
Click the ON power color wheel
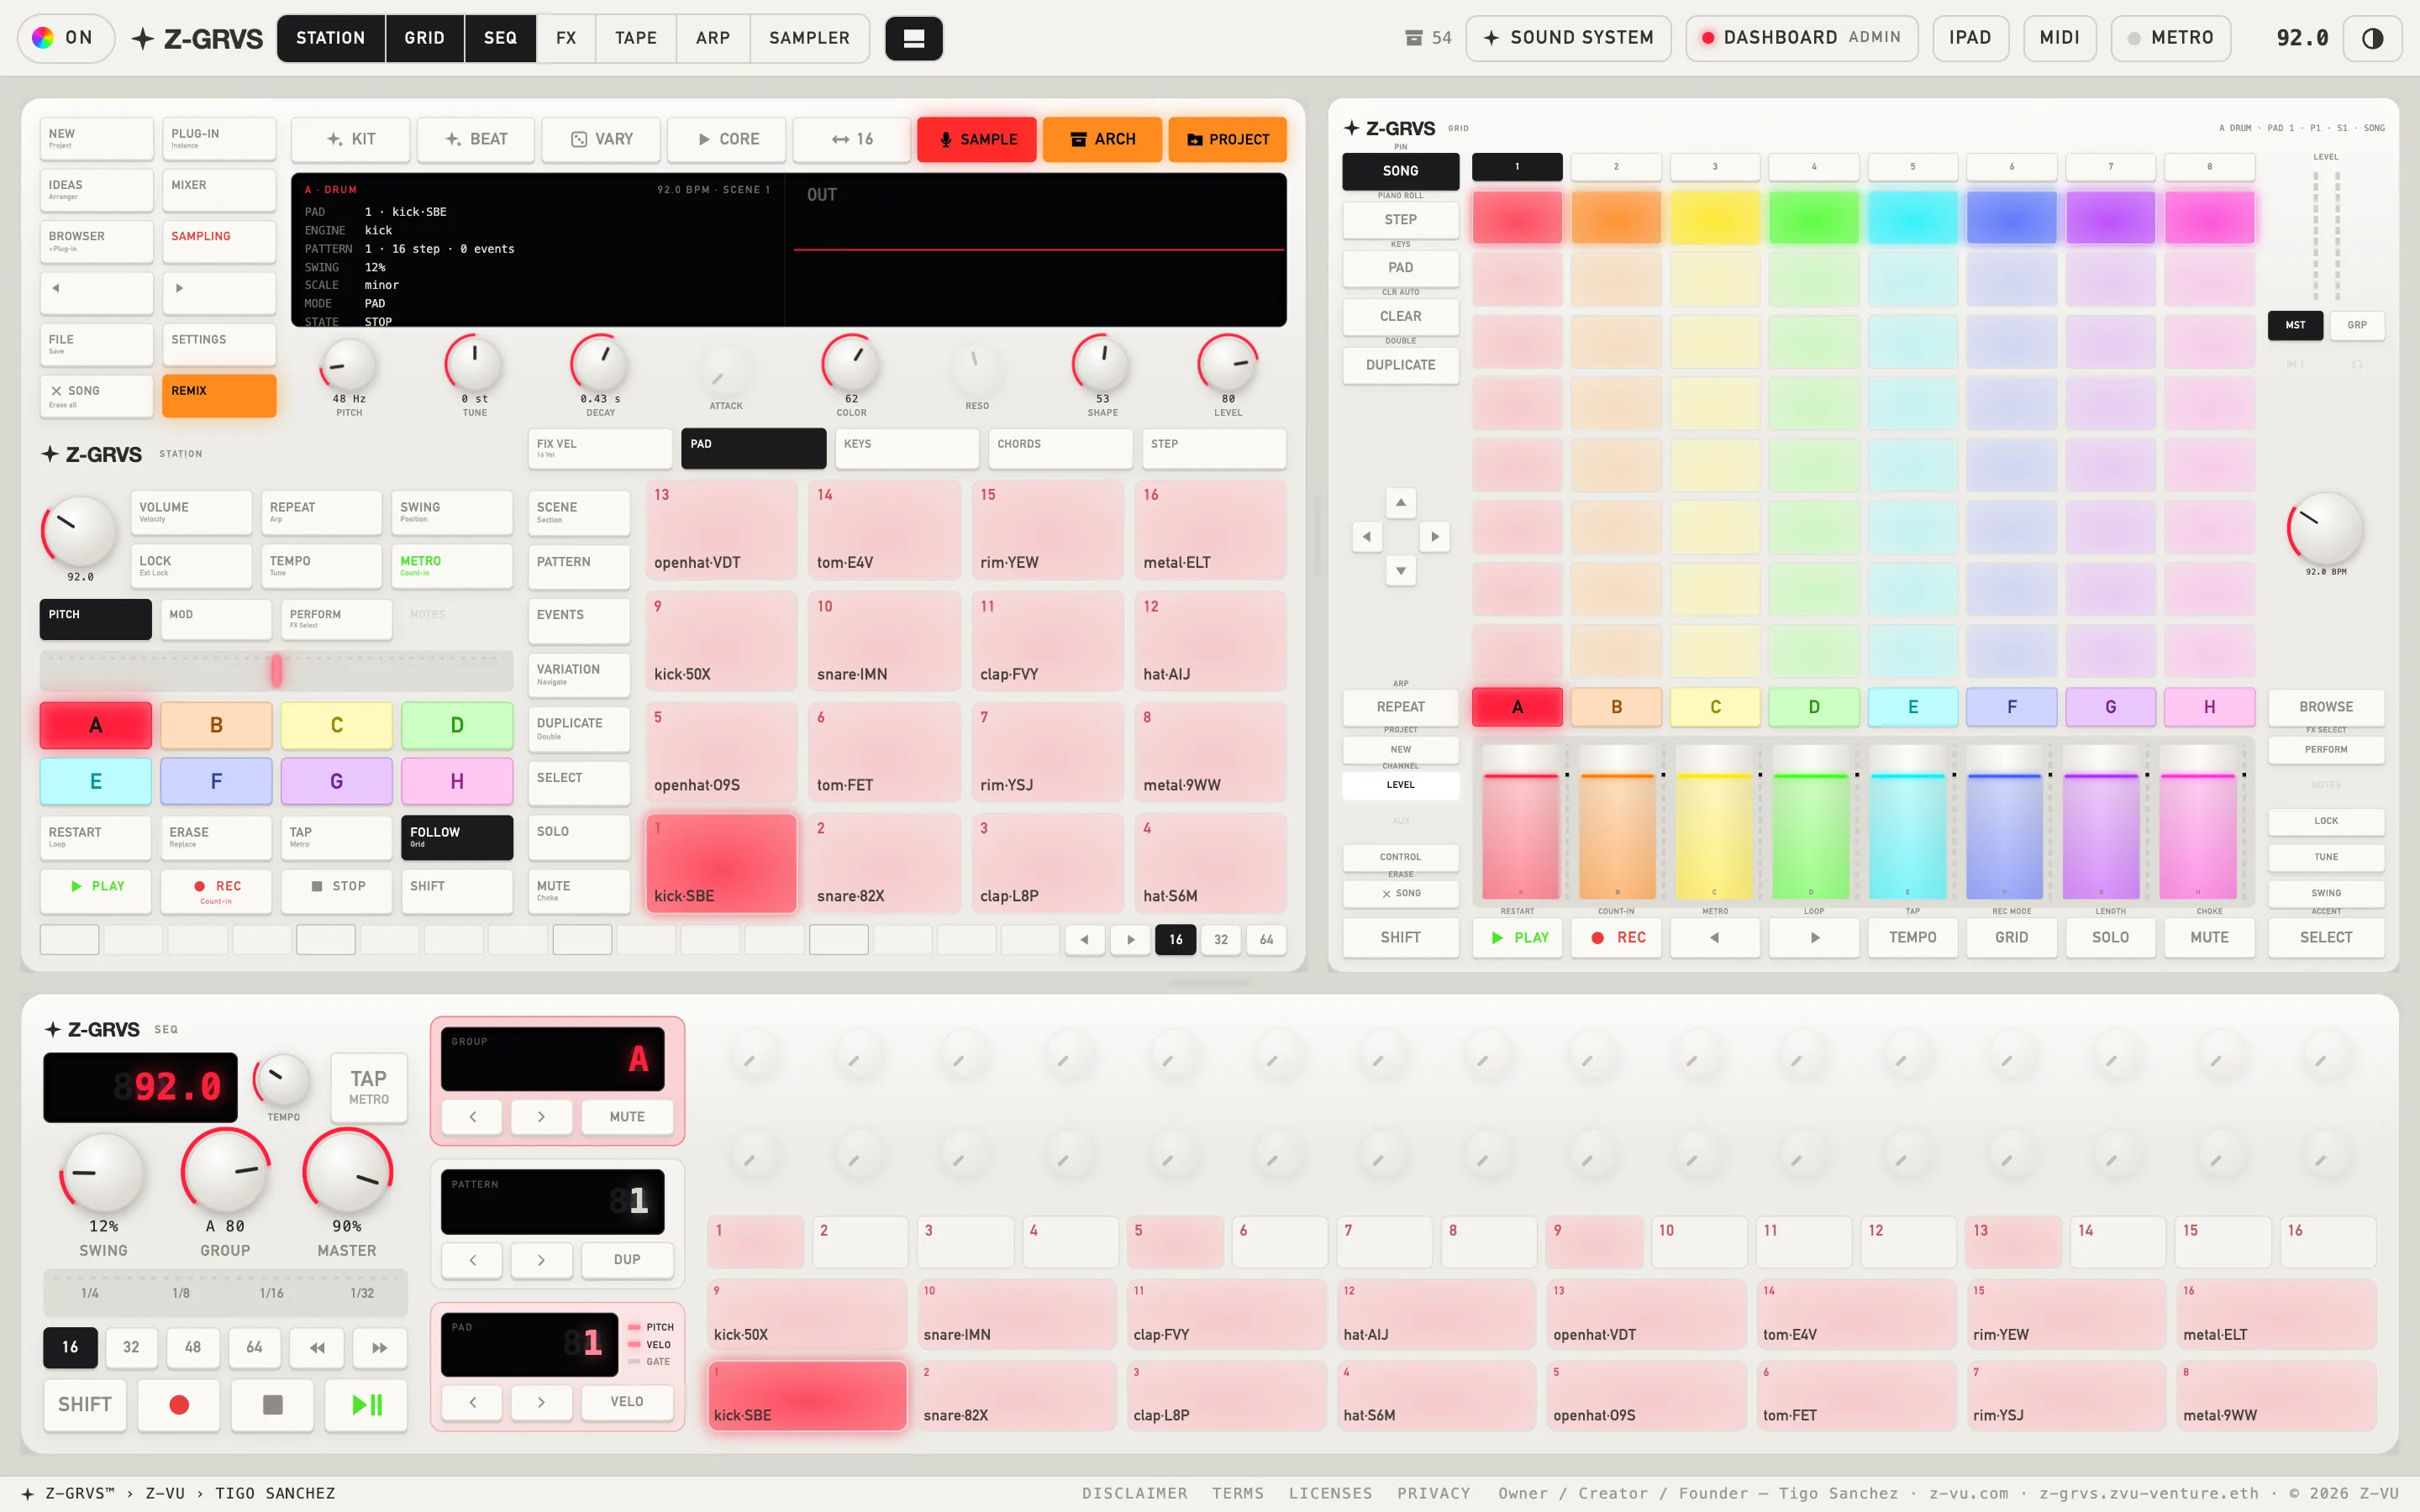pos(43,38)
